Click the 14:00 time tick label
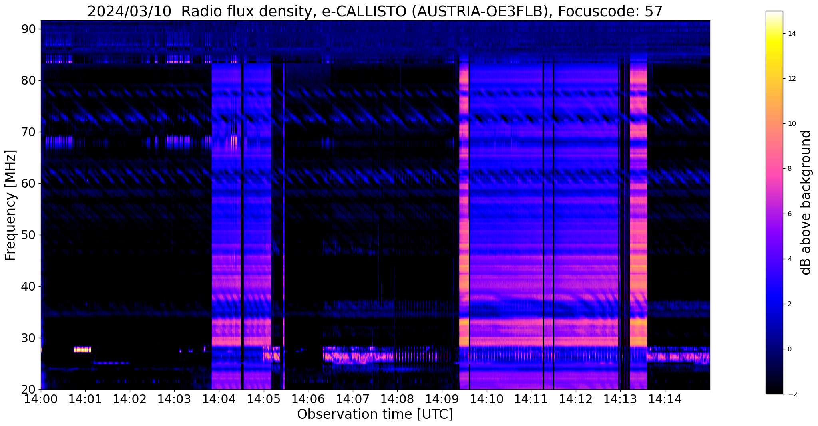The height and width of the screenshot is (426, 818). [41, 399]
